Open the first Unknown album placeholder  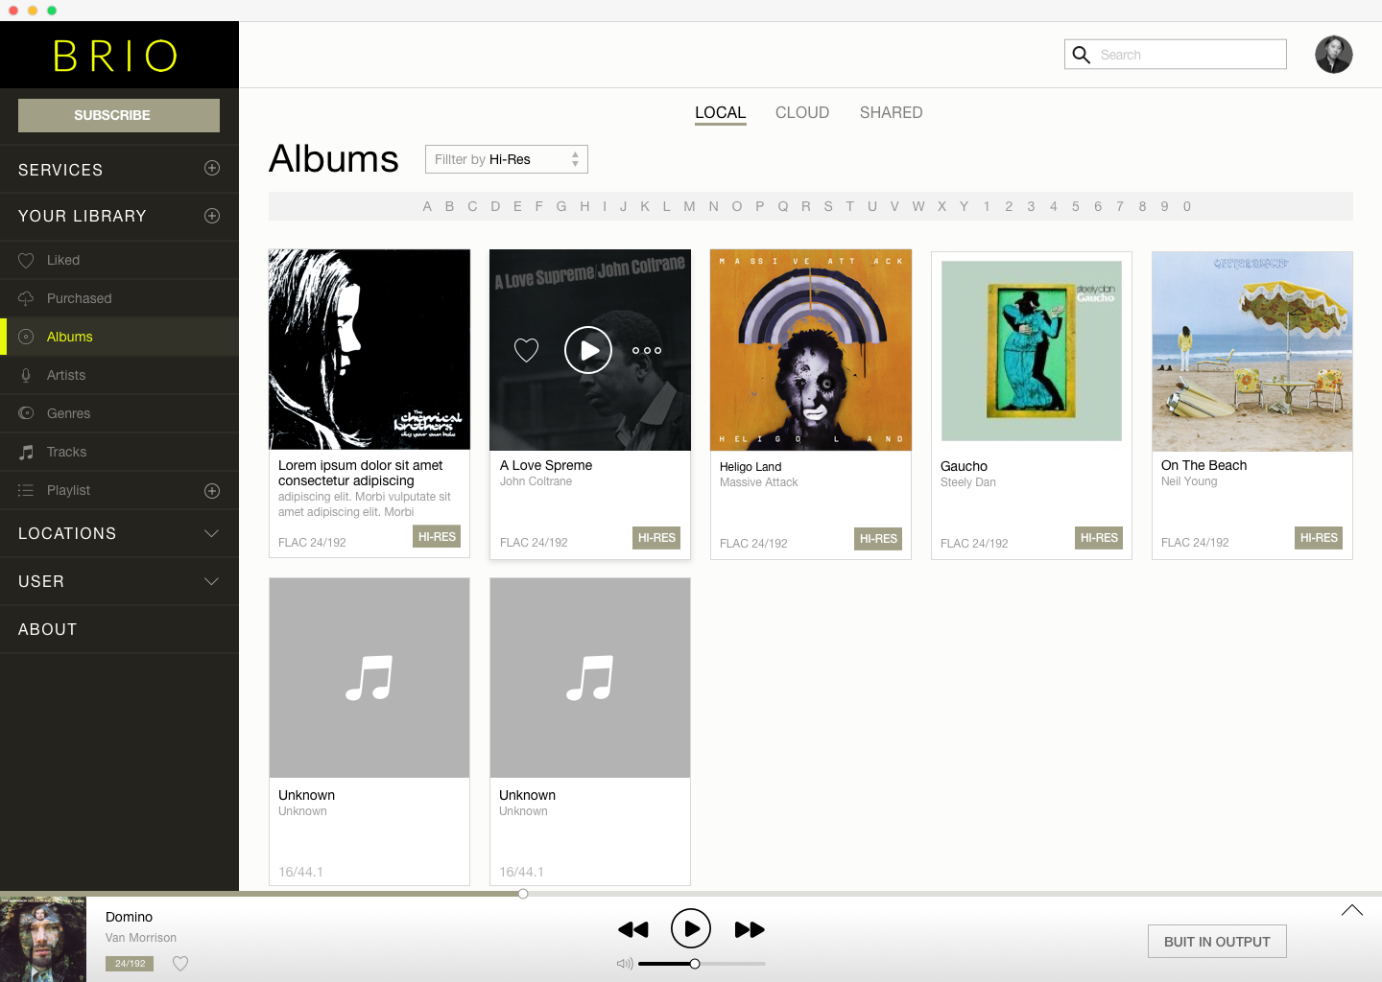coord(369,678)
